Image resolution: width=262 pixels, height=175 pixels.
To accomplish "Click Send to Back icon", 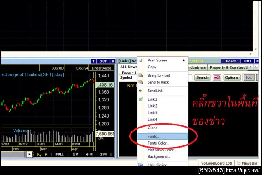I will [141, 82].
